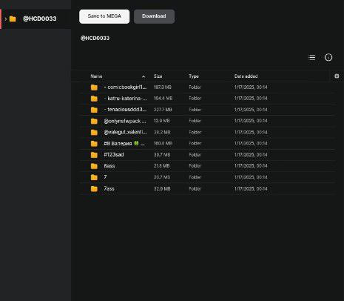Click the katru-katerina folder icon
This screenshot has height=301, width=344.
[94, 99]
